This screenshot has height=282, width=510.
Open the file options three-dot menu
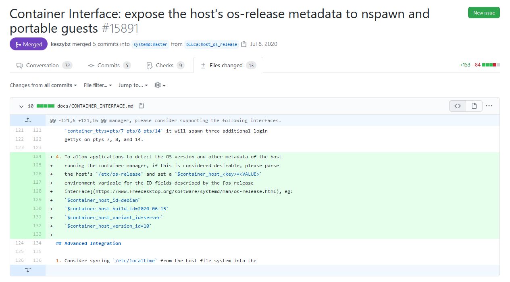click(489, 106)
